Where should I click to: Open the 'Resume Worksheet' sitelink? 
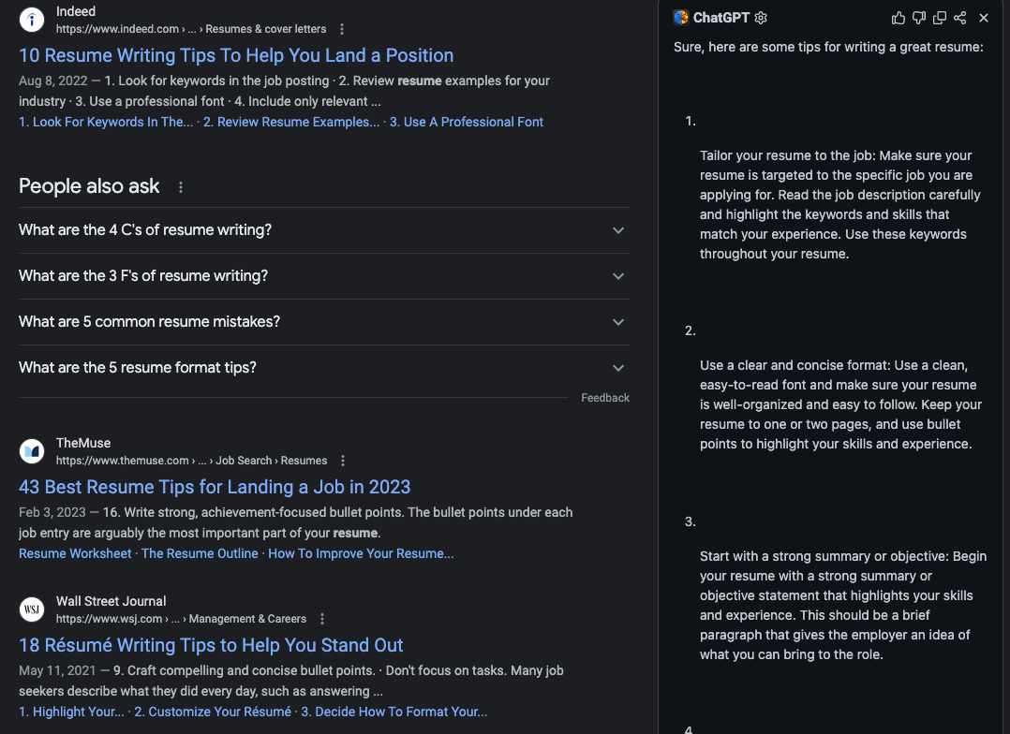(75, 553)
